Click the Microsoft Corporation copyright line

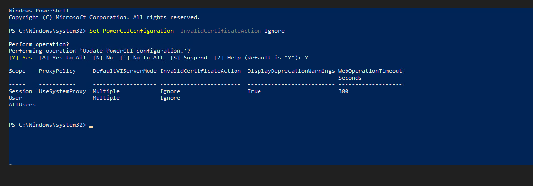[x=104, y=17]
